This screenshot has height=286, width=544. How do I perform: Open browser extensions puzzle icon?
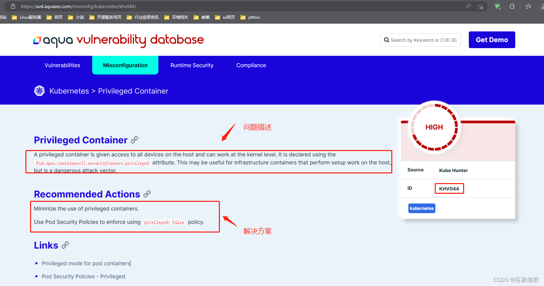(512, 6)
